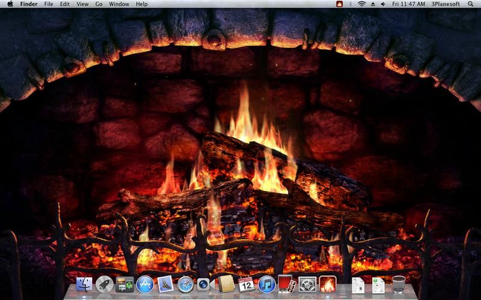Click the eject menu bar icon

[x=373, y=4]
